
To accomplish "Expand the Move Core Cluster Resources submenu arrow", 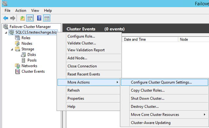I will 204,114.
